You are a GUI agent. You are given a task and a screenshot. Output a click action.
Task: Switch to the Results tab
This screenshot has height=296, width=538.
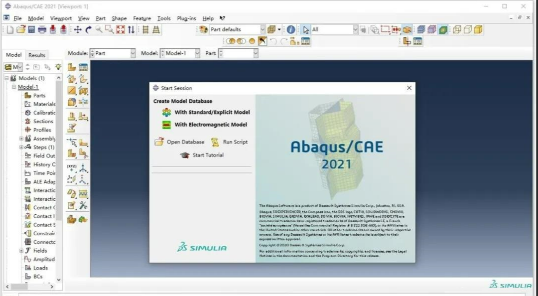click(x=37, y=55)
